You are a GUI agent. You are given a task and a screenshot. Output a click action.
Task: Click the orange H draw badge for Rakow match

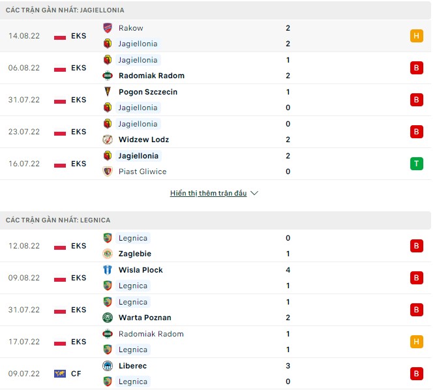click(416, 36)
